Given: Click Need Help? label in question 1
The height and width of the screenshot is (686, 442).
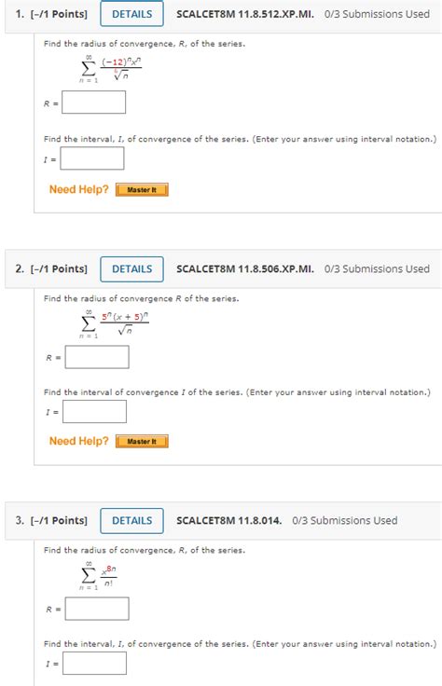Looking at the screenshot, I should (x=78, y=189).
